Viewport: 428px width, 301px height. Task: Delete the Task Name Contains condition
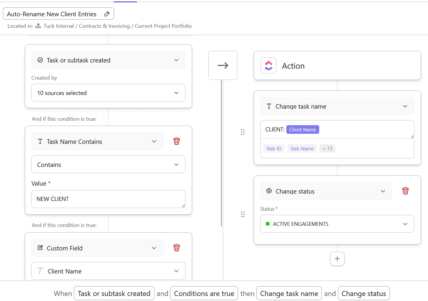pyautogui.click(x=177, y=141)
